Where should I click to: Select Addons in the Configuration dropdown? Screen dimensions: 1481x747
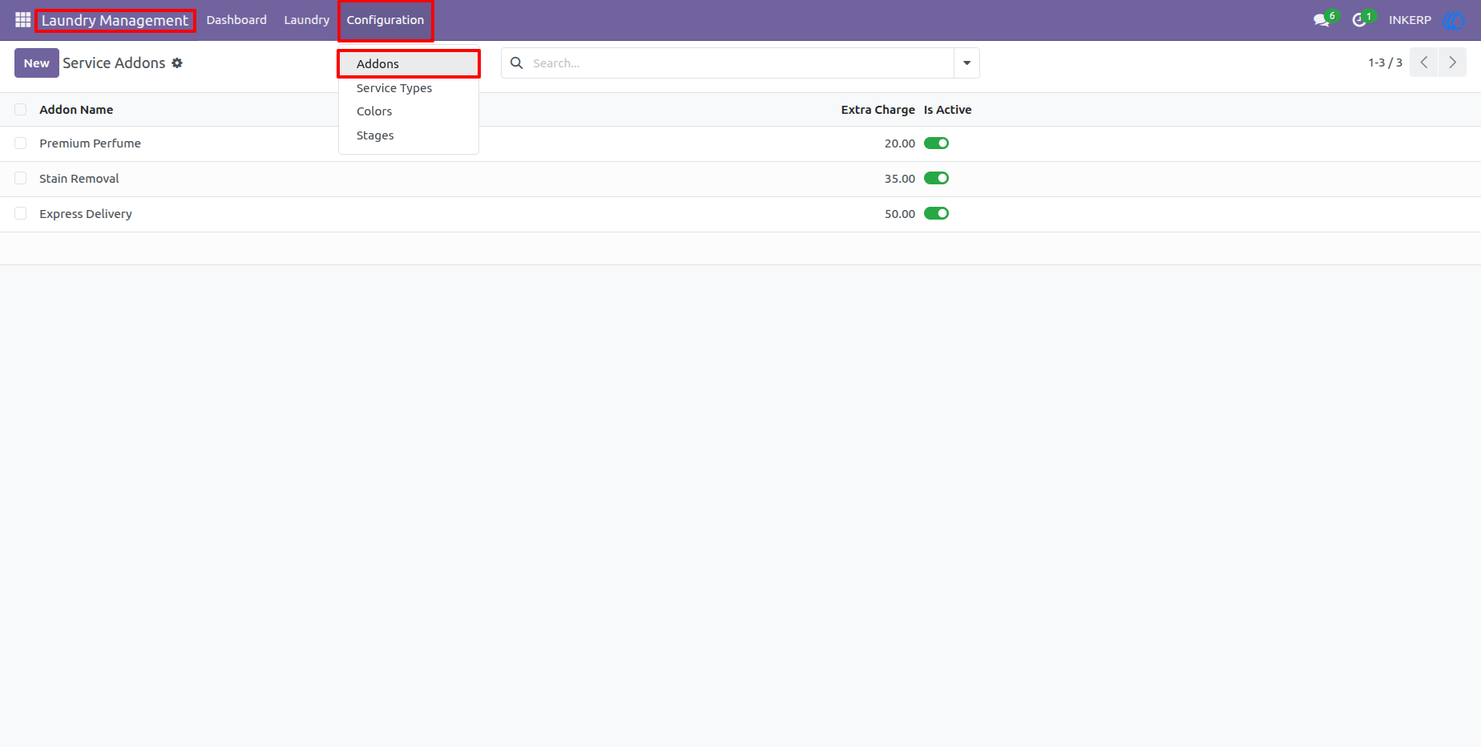409,64
